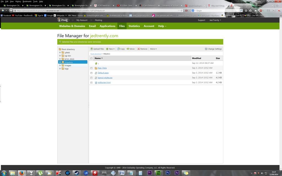
Task: Open the stdfooter.html file link
Action: pyautogui.click(x=104, y=82)
